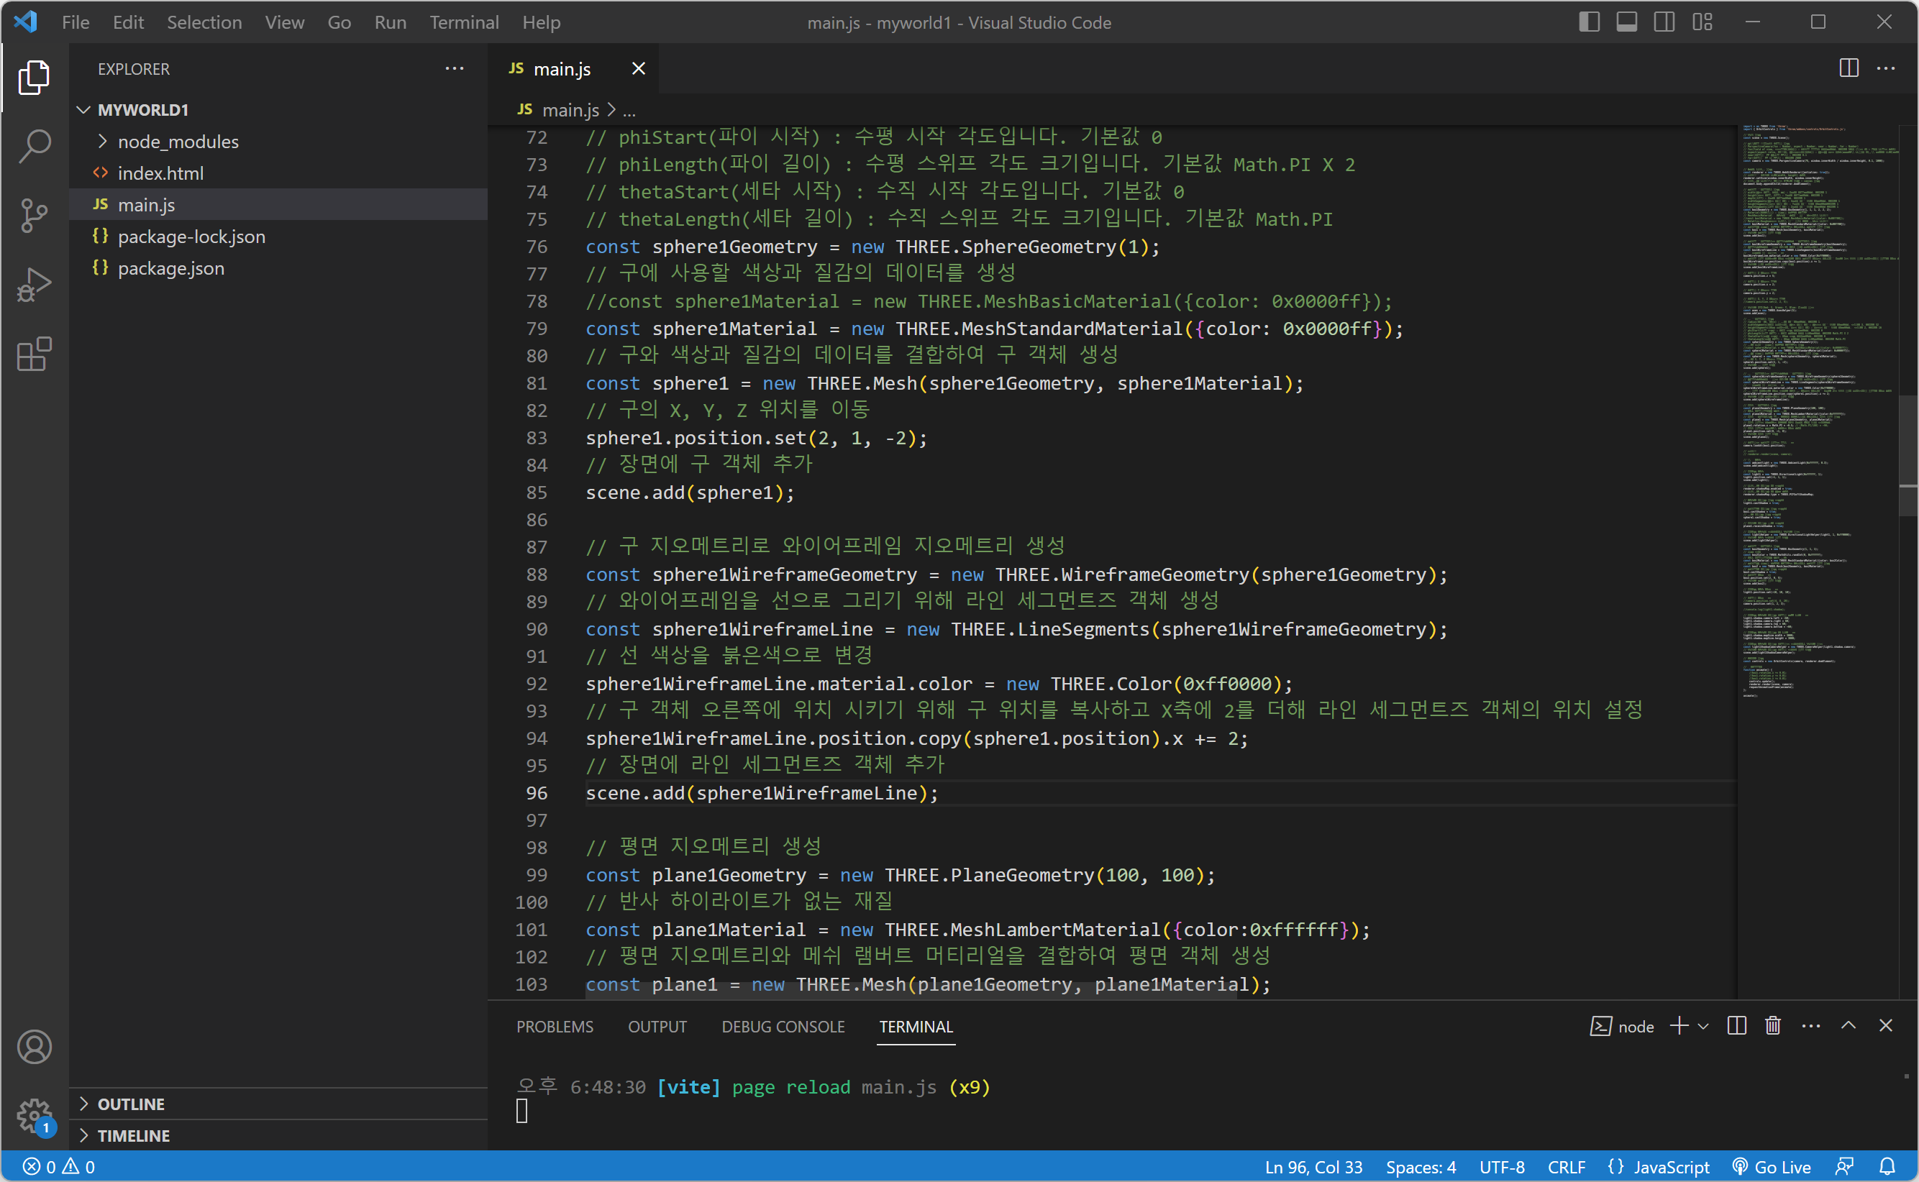Image resolution: width=1919 pixels, height=1182 pixels.
Task: Open the Source Control view
Action: coord(35,216)
